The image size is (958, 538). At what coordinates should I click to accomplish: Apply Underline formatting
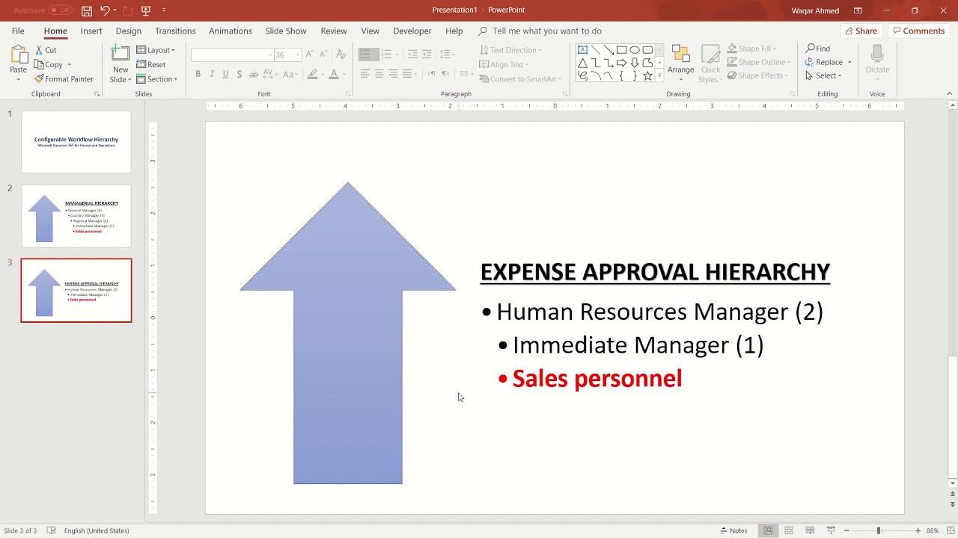point(225,74)
